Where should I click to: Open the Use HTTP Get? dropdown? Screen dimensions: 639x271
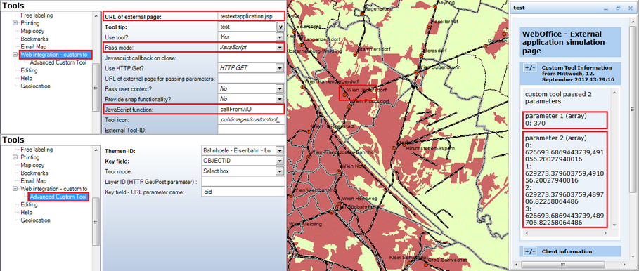pos(280,68)
